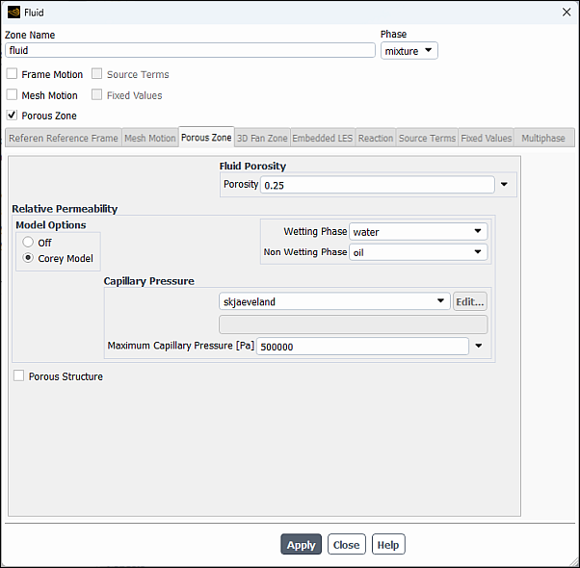580x568 pixels.
Task: Enable the Frame Motion checkbox
Action: pos(12,74)
